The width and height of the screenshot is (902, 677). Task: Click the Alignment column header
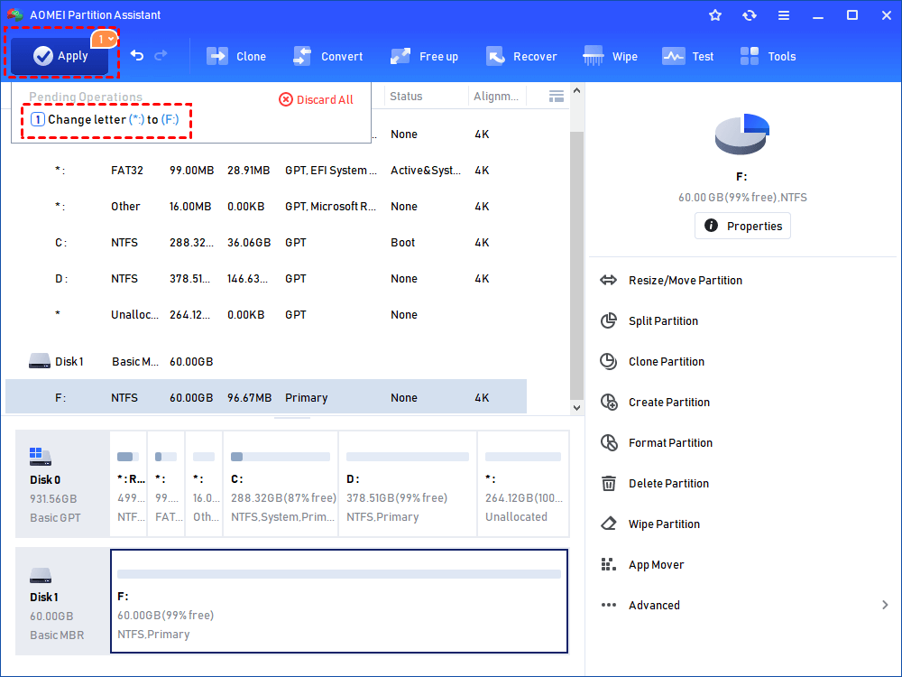496,97
